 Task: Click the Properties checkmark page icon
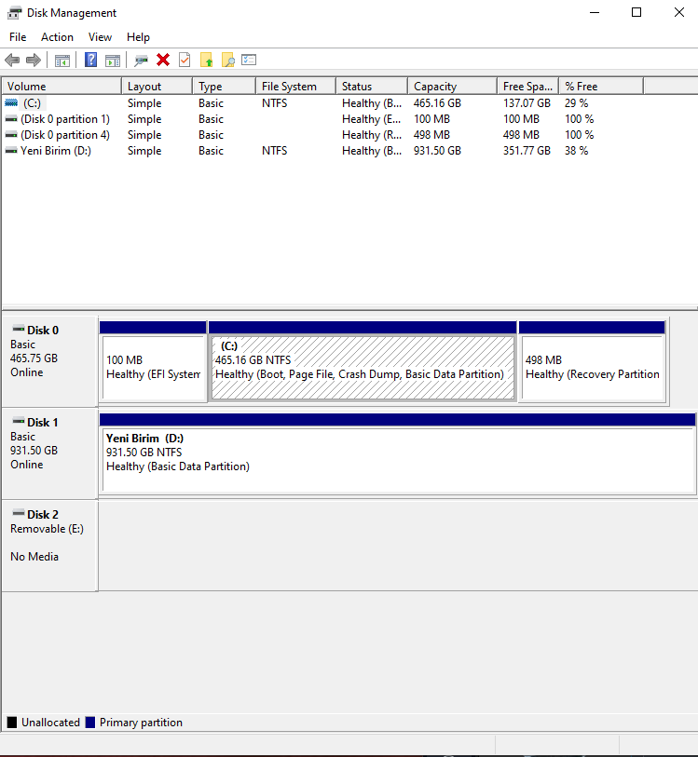185,60
